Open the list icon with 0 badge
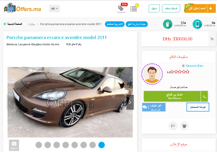This screenshot has width=217, height=152. pos(134,8)
